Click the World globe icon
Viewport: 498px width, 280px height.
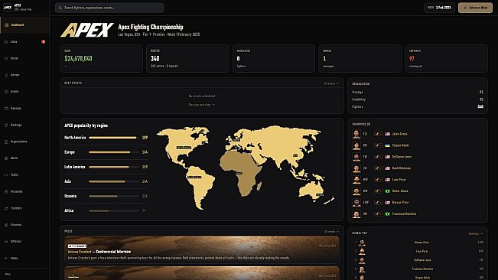[6, 158]
